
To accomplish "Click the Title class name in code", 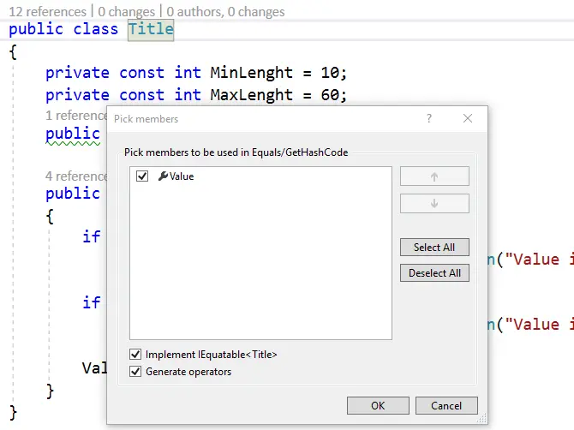I will [x=151, y=29].
